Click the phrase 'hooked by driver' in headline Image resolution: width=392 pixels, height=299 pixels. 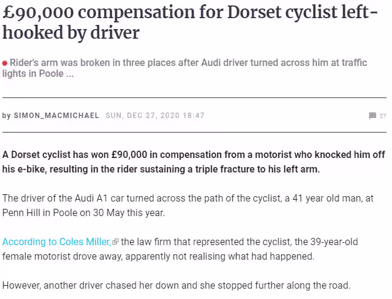click(x=71, y=32)
